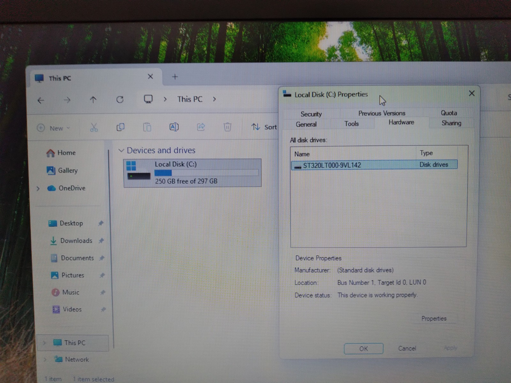The width and height of the screenshot is (511, 383).
Task: Click the Local Disk (C:) usage bar
Action: 206,173
